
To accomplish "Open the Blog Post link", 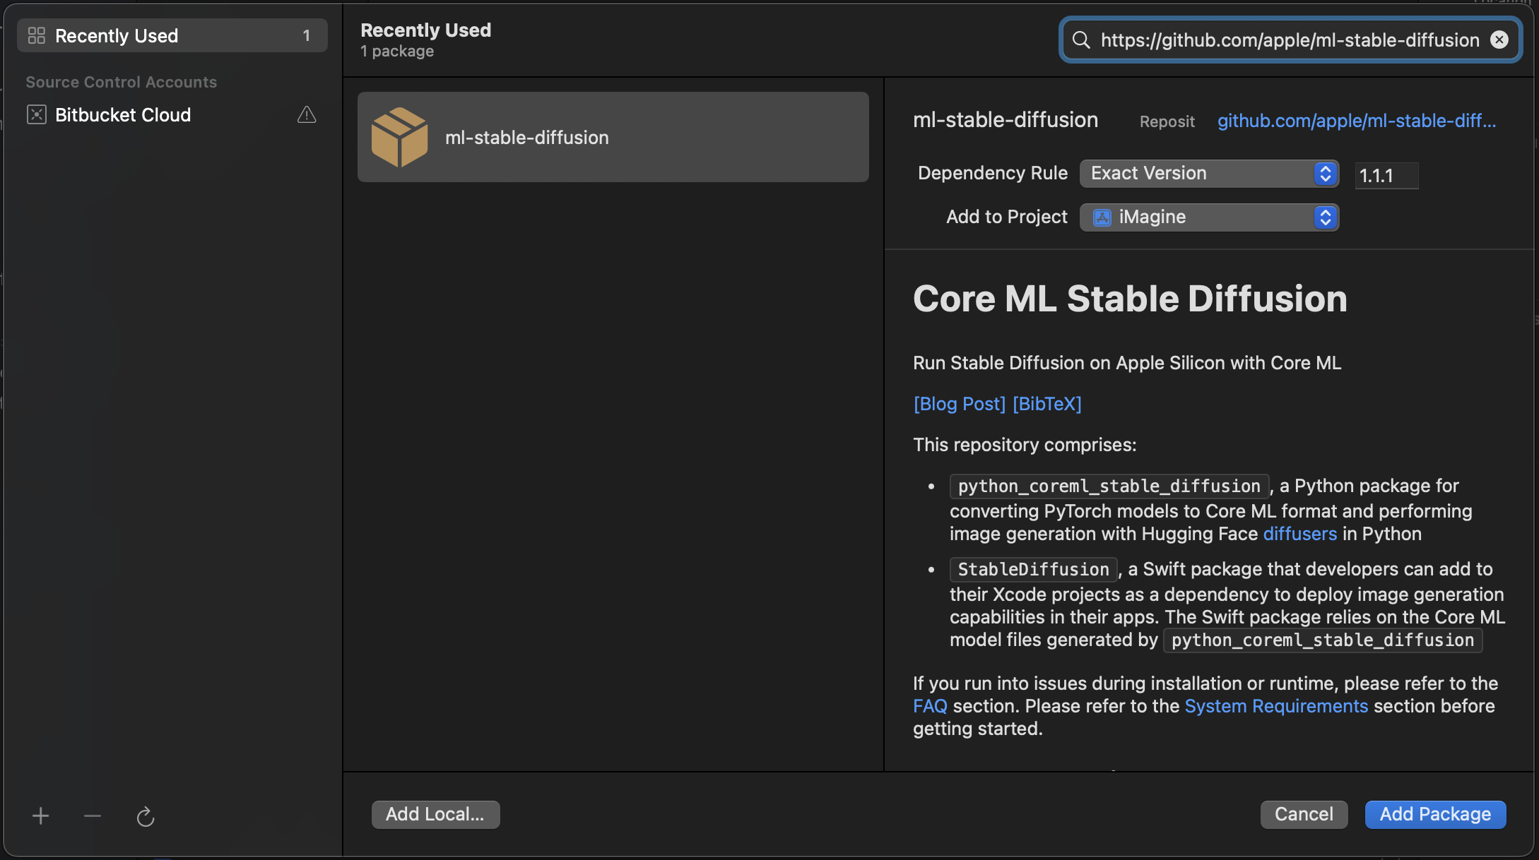I will point(959,404).
